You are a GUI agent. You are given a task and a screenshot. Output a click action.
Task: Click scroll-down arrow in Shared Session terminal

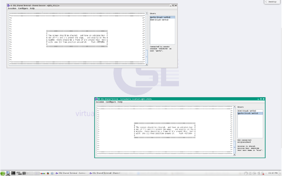(147, 64)
